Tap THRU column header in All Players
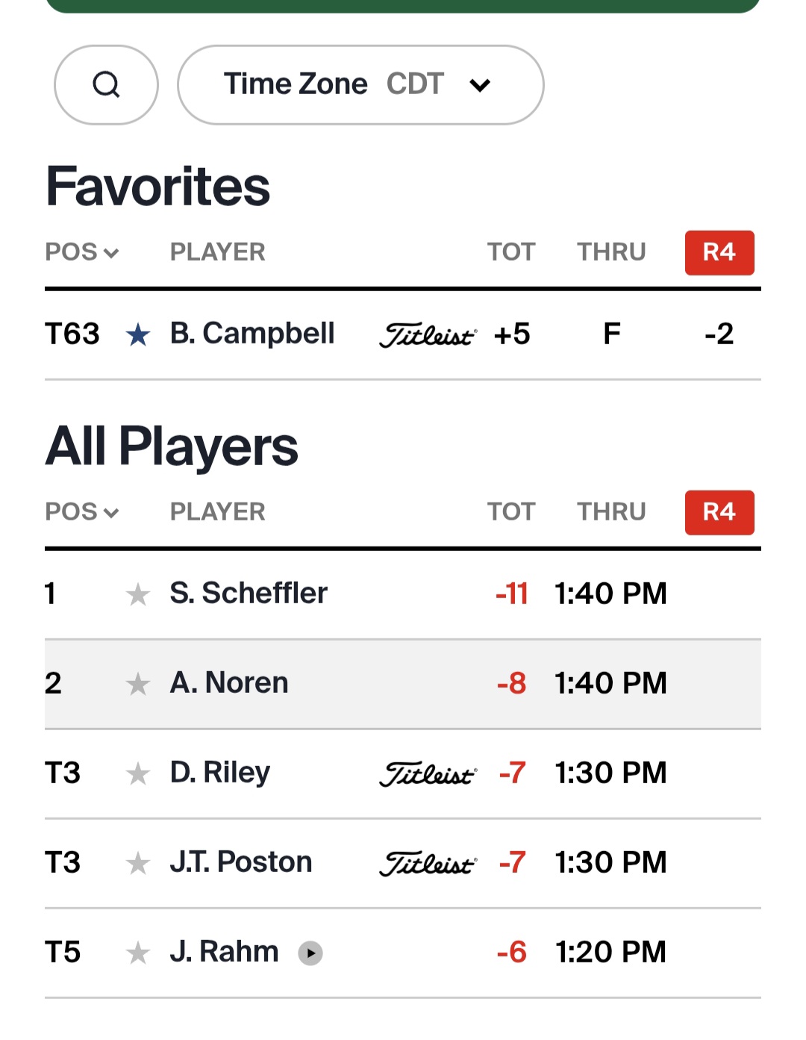 pos(611,512)
